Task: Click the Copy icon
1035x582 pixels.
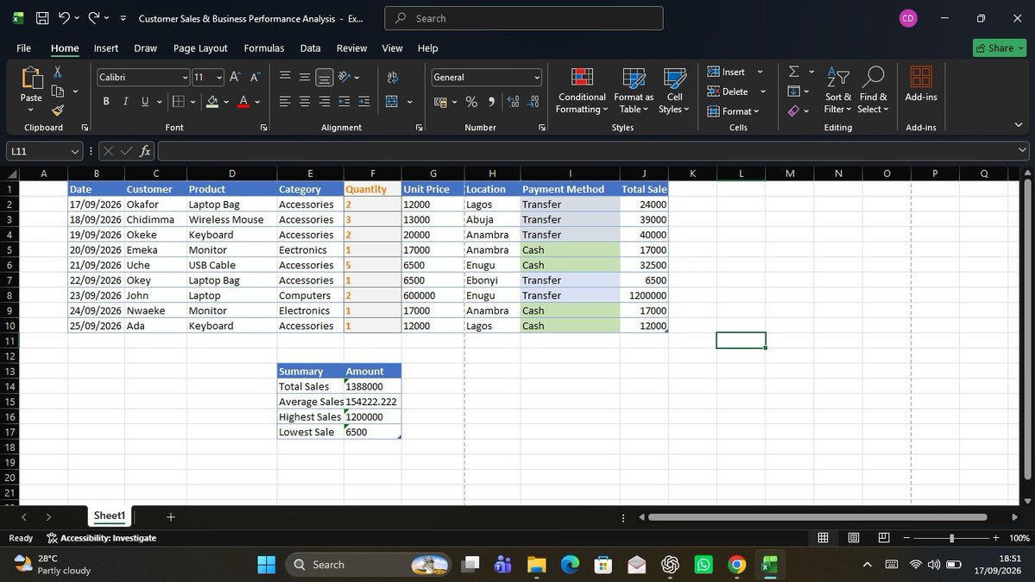Action: pos(58,92)
